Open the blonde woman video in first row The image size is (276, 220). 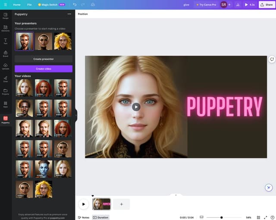[24, 88]
